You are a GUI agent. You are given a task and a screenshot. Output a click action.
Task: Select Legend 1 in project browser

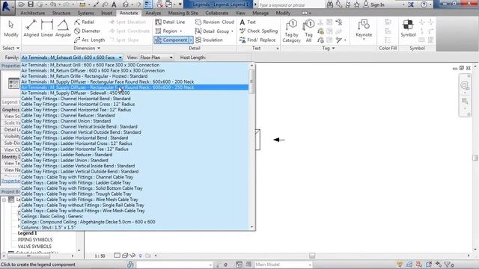[27, 233]
